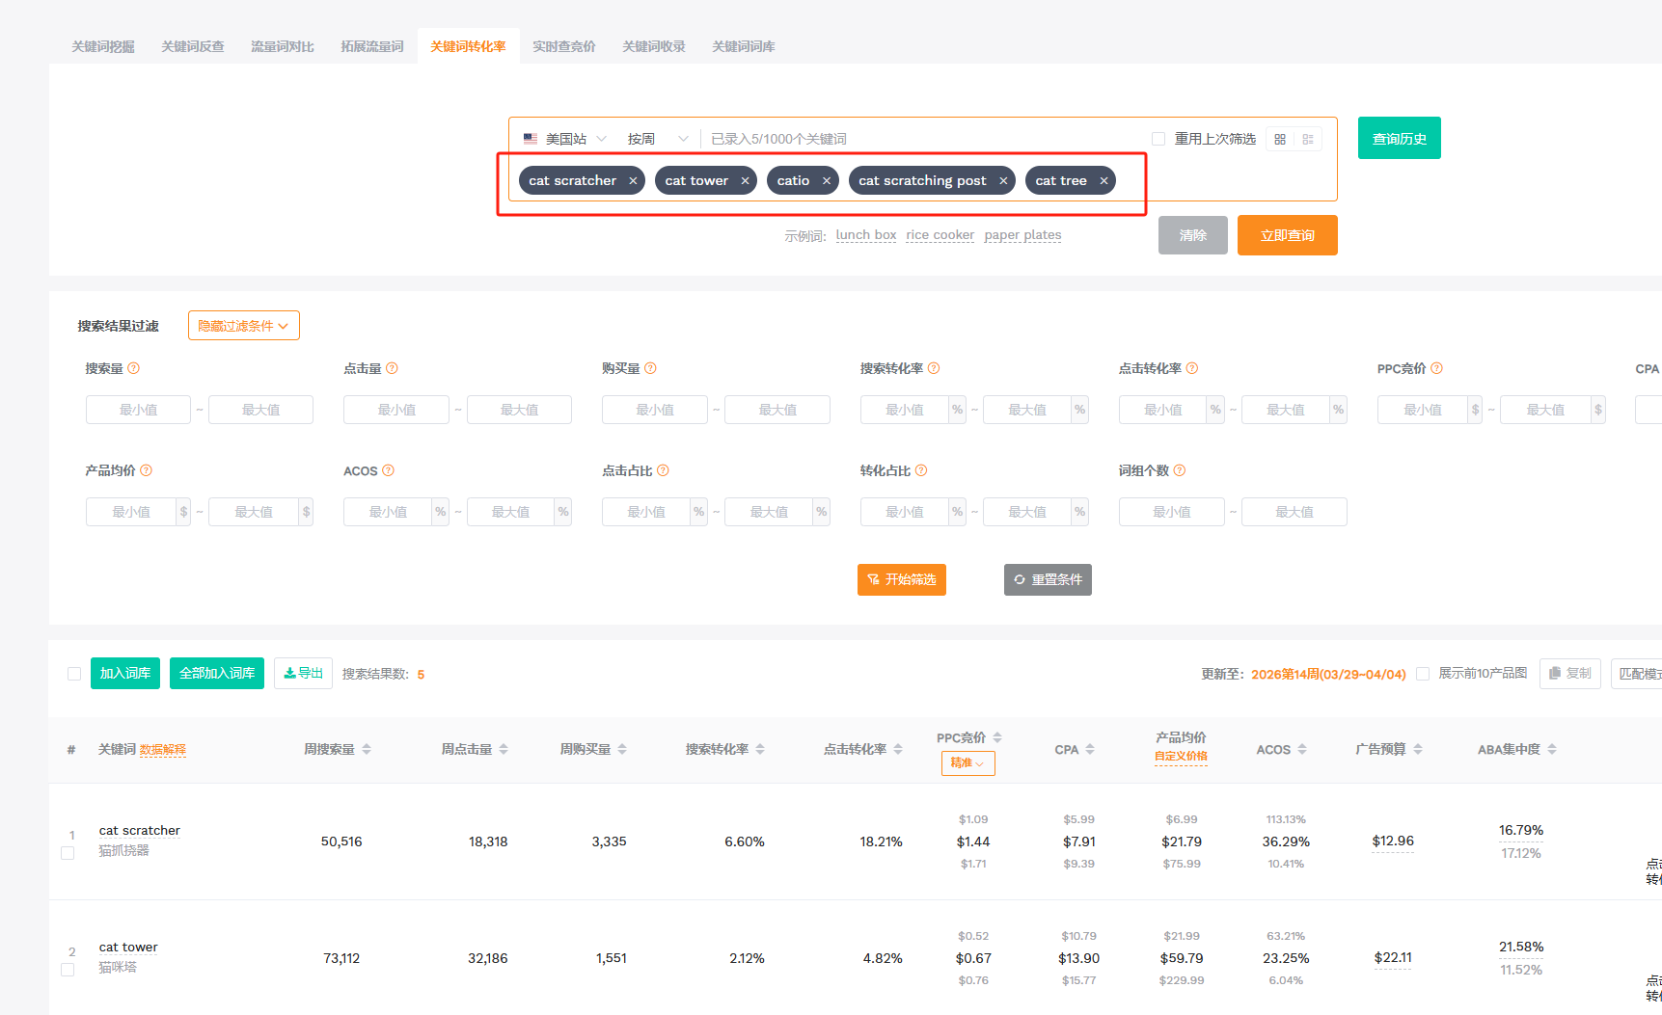The width and height of the screenshot is (1662, 1015).
Task: Click the 立即查询 button
Action: click(1287, 235)
